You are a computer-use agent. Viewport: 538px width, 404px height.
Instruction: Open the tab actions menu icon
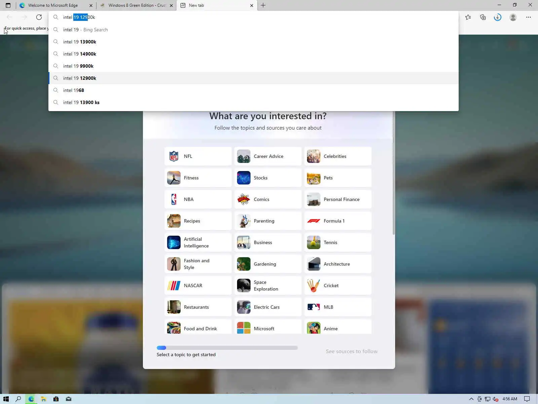(x=8, y=5)
